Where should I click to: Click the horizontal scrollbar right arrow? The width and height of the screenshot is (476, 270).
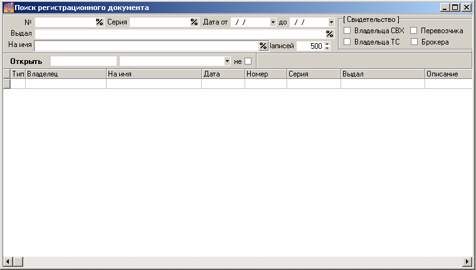(x=468, y=261)
